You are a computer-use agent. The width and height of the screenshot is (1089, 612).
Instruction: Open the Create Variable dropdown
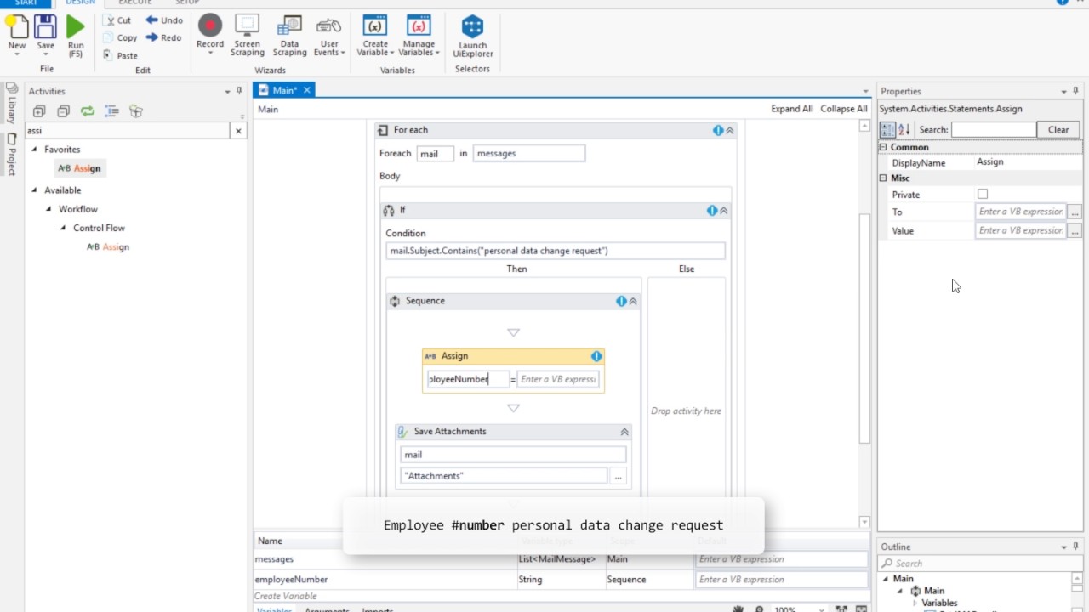(375, 36)
